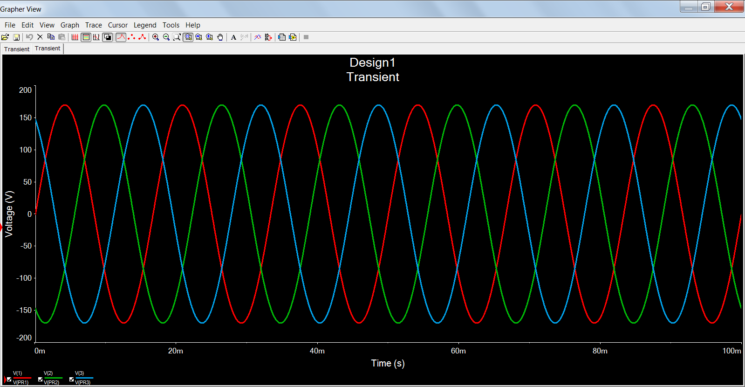Expand the Legend menu
This screenshot has height=387, width=745.
145,25
